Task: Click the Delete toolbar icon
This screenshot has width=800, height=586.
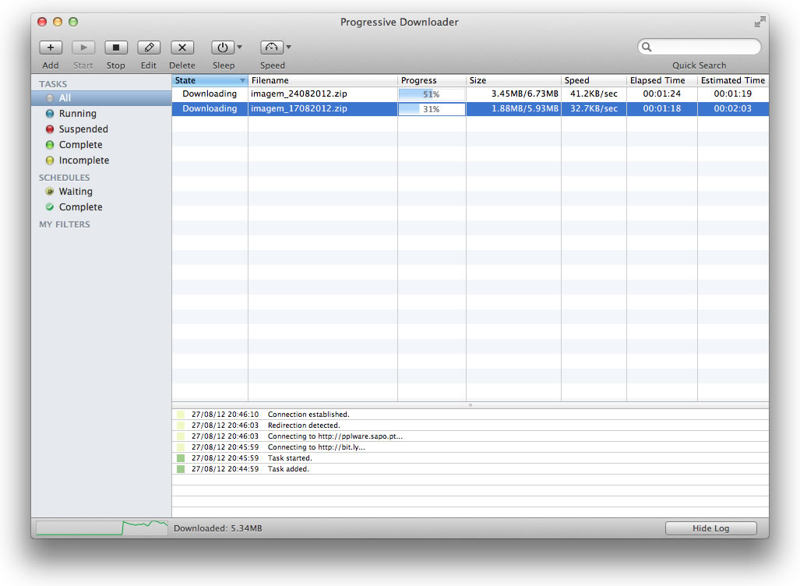Action: 182,48
